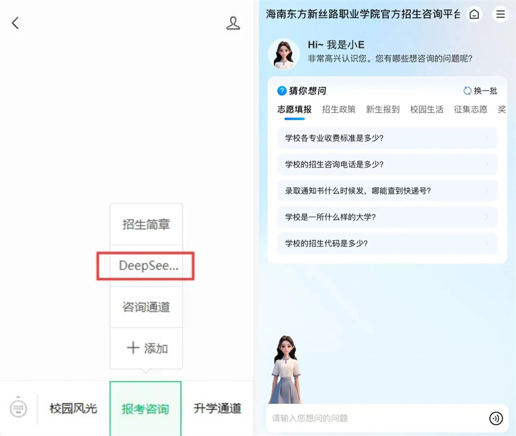Tap the back arrow icon
The image size is (516, 436).
[x=15, y=23]
